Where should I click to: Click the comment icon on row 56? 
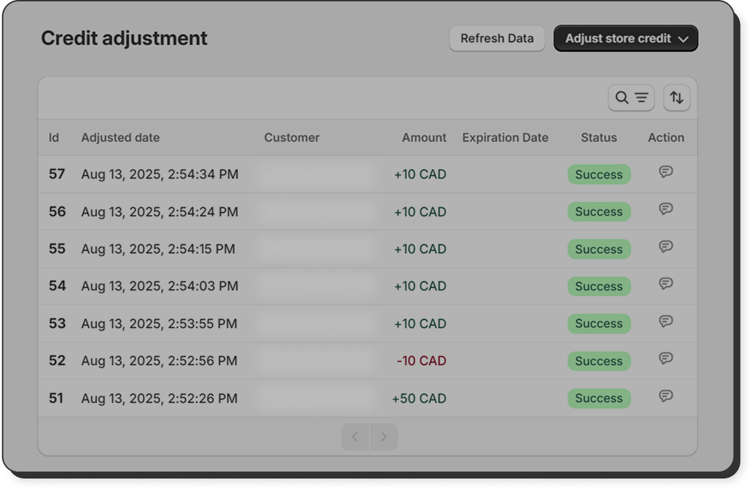[666, 209]
